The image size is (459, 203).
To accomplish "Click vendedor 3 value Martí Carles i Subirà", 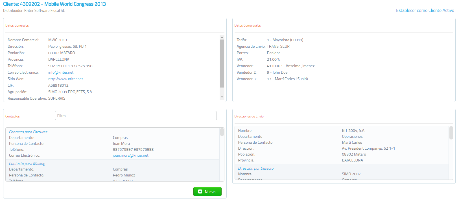I will [287, 79].
